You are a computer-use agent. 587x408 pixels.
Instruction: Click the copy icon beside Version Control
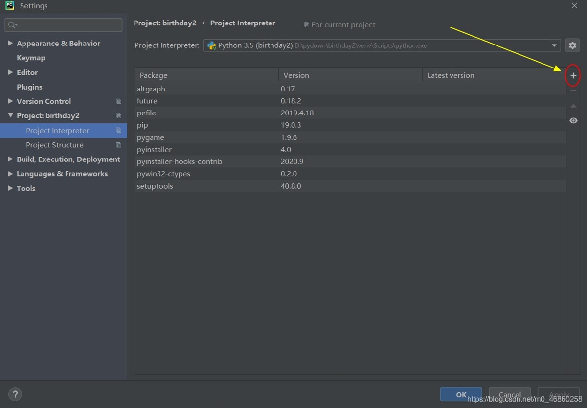[118, 101]
